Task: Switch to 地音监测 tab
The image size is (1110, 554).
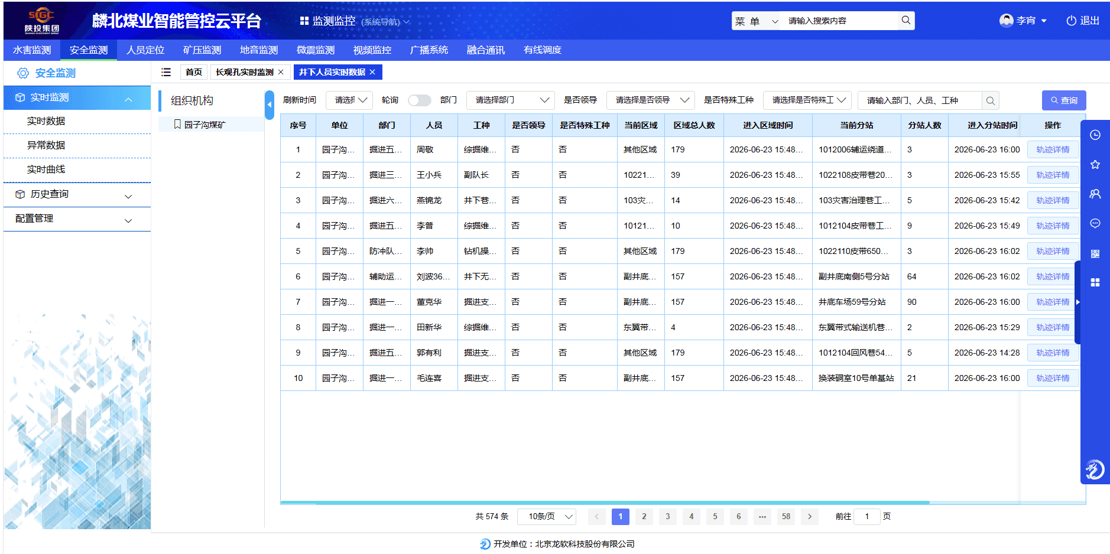Action: (x=259, y=50)
